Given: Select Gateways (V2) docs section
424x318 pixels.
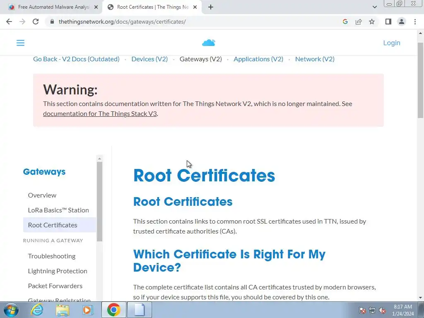Looking at the screenshot, I should 201,59.
